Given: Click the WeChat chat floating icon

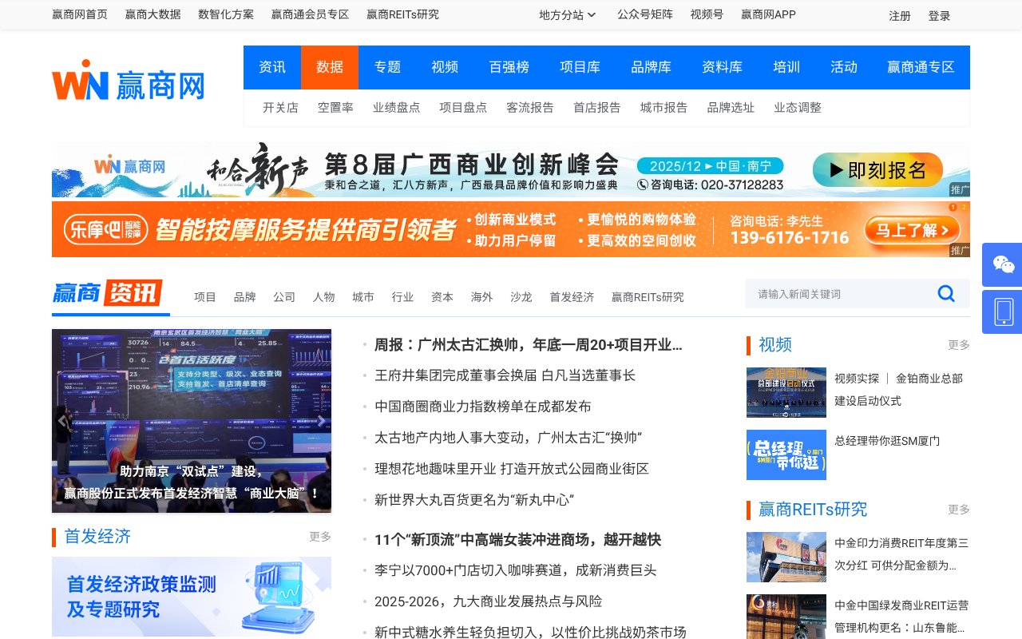Looking at the screenshot, I should point(1001,264).
